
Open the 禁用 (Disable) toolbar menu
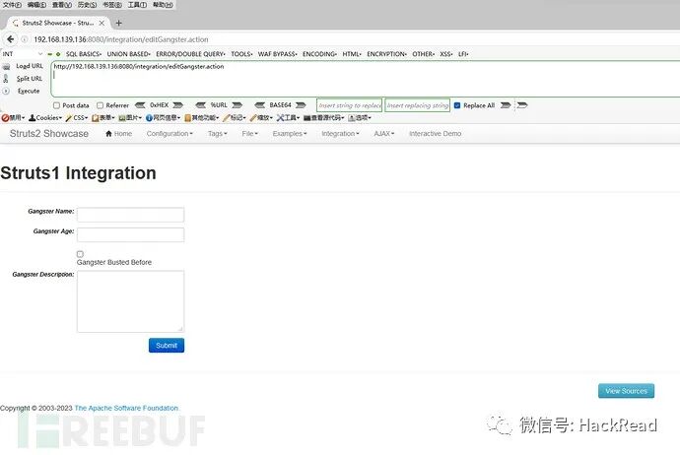click(13, 117)
